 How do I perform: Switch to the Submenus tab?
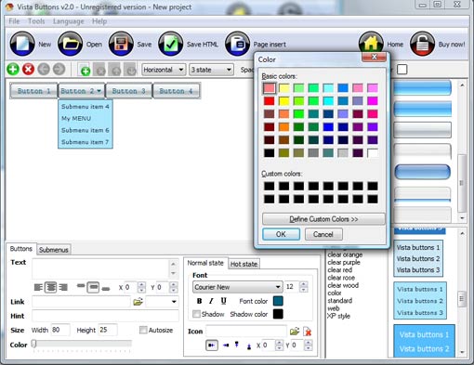54,250
